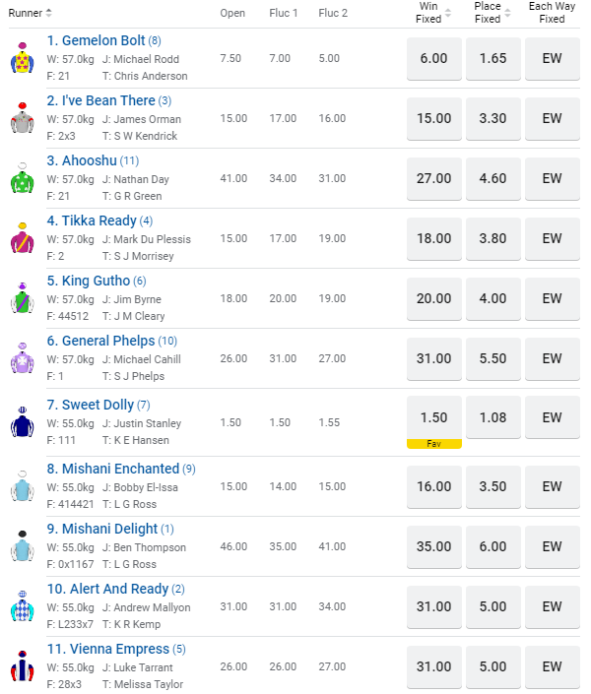Image resolution: width=591 pixels, height=694 pixels.
Task: Click Gemelon Bolt's yellow jockey silks icon
Action: pos(22,59)
